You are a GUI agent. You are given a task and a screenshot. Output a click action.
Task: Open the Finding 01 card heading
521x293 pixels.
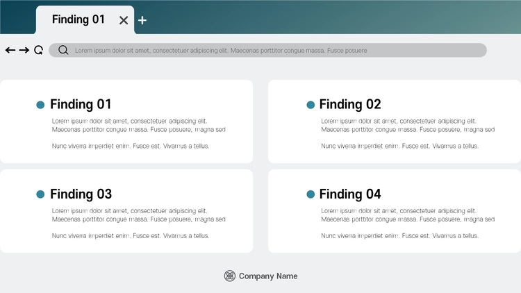81,104
